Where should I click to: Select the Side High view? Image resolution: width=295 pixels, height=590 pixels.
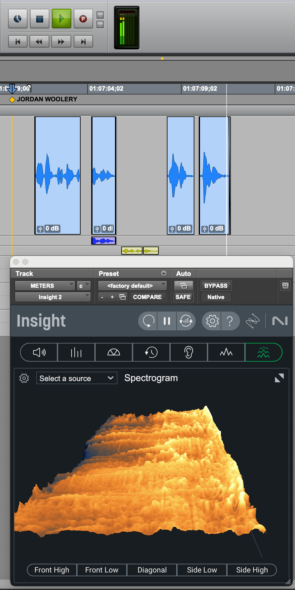252,570
